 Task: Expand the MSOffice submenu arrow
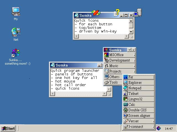click(x=134, y=55)
